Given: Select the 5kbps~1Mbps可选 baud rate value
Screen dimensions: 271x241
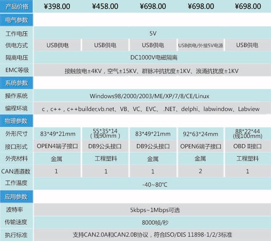Looking at the screenshot, I should (x=153, y=210).
